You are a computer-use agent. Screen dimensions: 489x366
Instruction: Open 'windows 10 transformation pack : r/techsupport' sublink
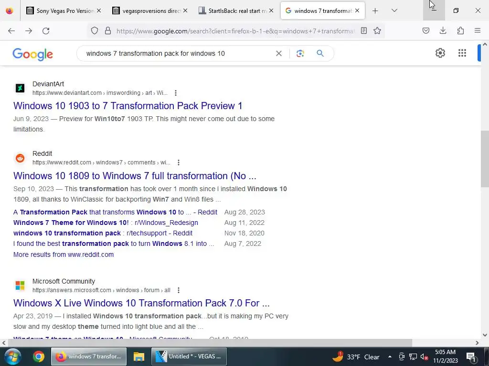[x=103, y=233]
